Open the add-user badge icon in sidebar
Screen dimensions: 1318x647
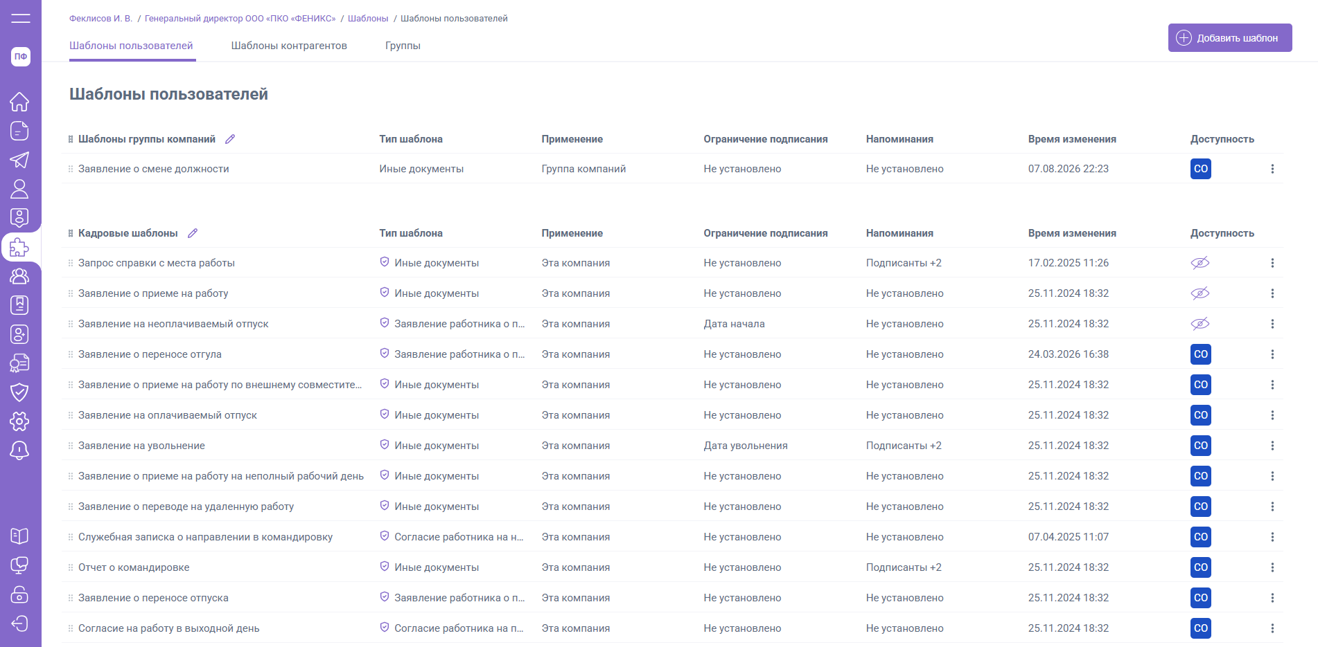tap(19, 334)
